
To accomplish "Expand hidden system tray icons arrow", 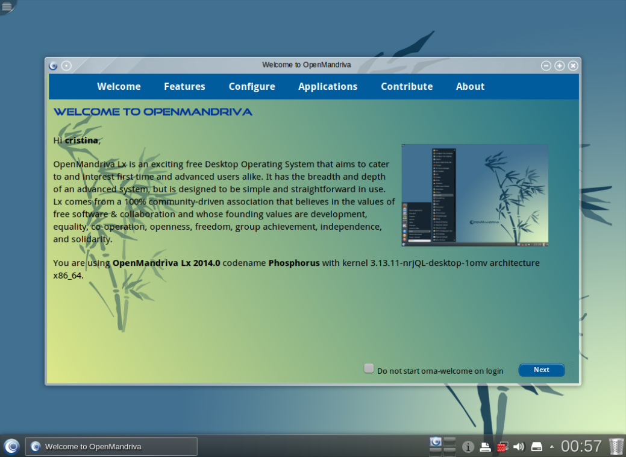I will (552, 447).
